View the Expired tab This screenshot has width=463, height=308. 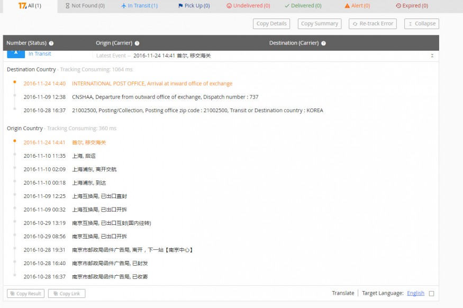[x=412, y=6]
